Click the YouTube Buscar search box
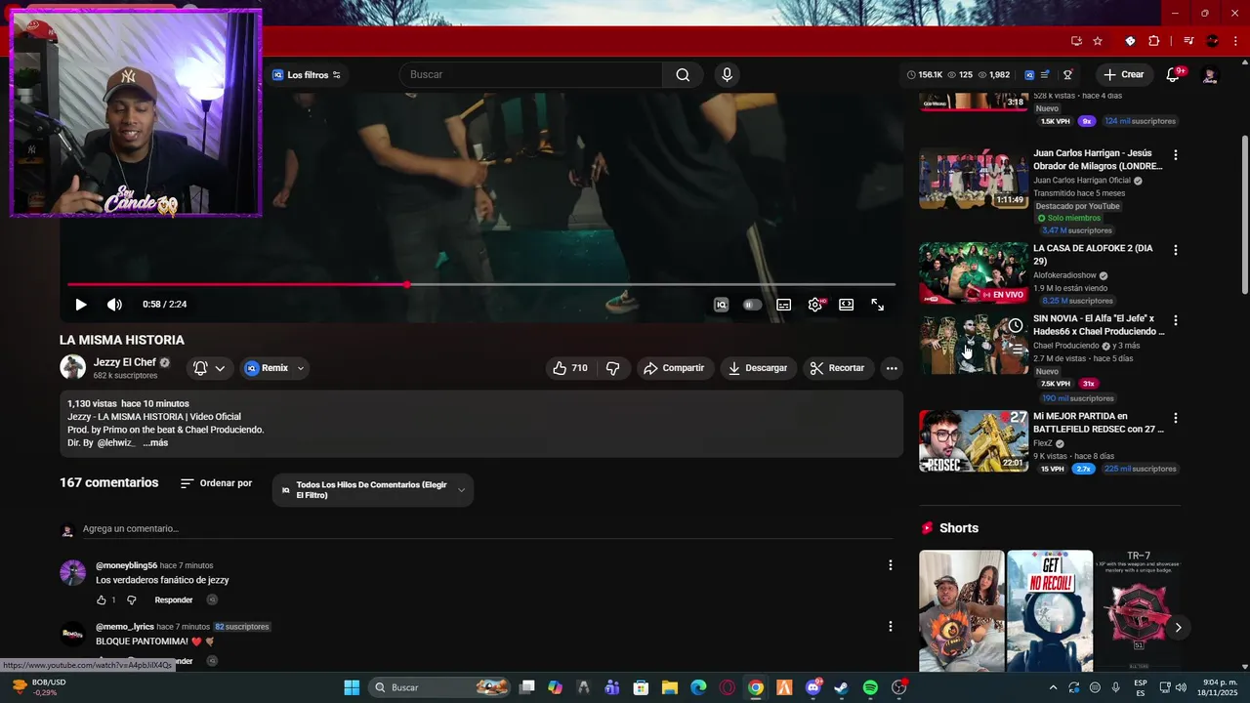The width and height of the screenshot is (1250, 703). click(532, 75)
